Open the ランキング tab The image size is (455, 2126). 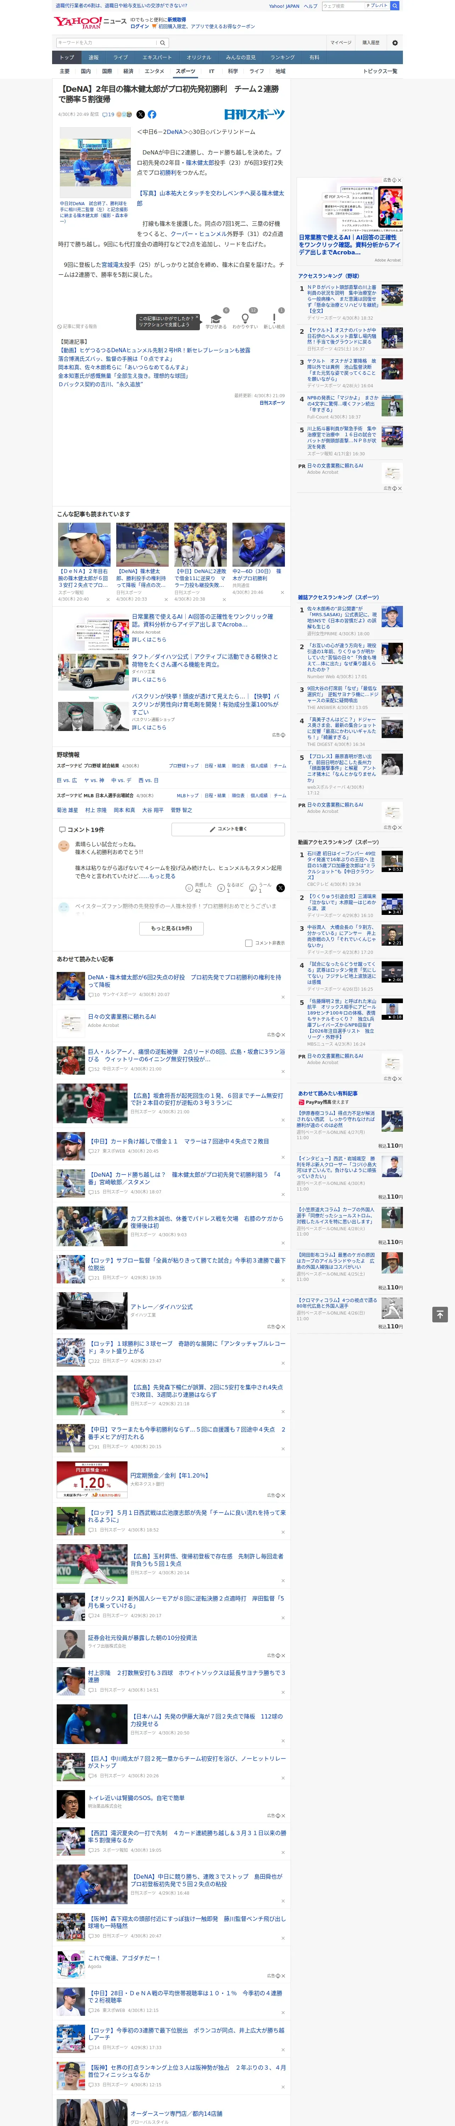282,58
